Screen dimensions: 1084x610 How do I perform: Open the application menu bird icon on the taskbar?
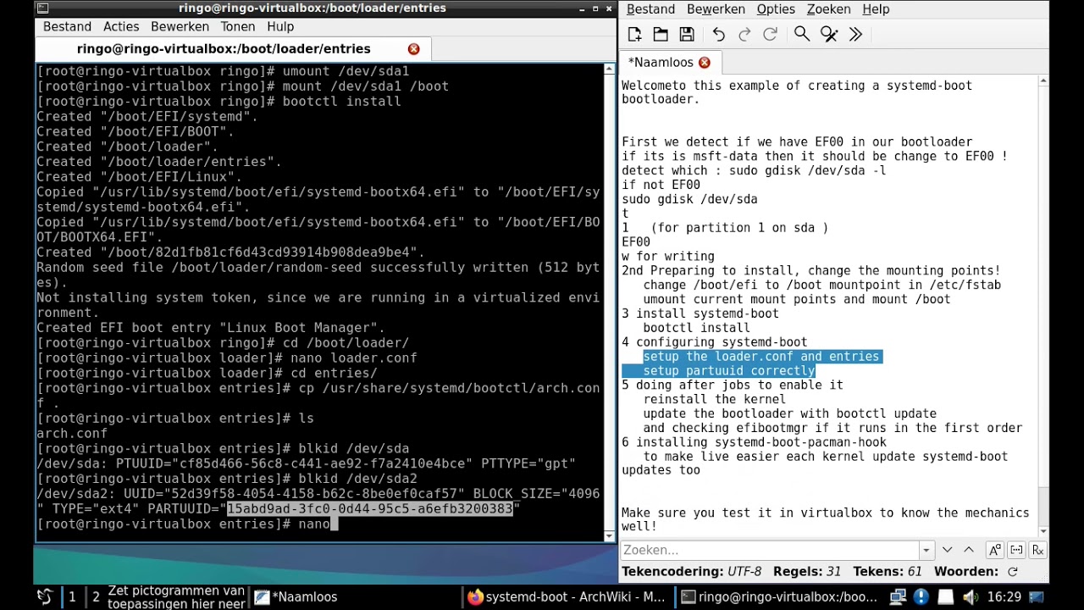click(x=44, y=596)
